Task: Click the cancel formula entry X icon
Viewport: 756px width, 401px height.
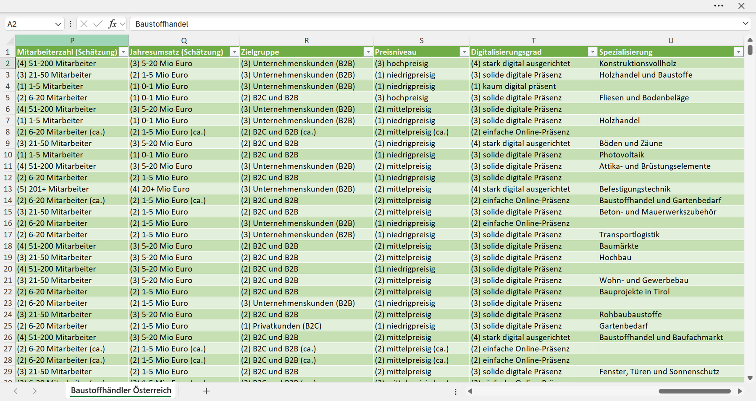Action: coord(84,24)
